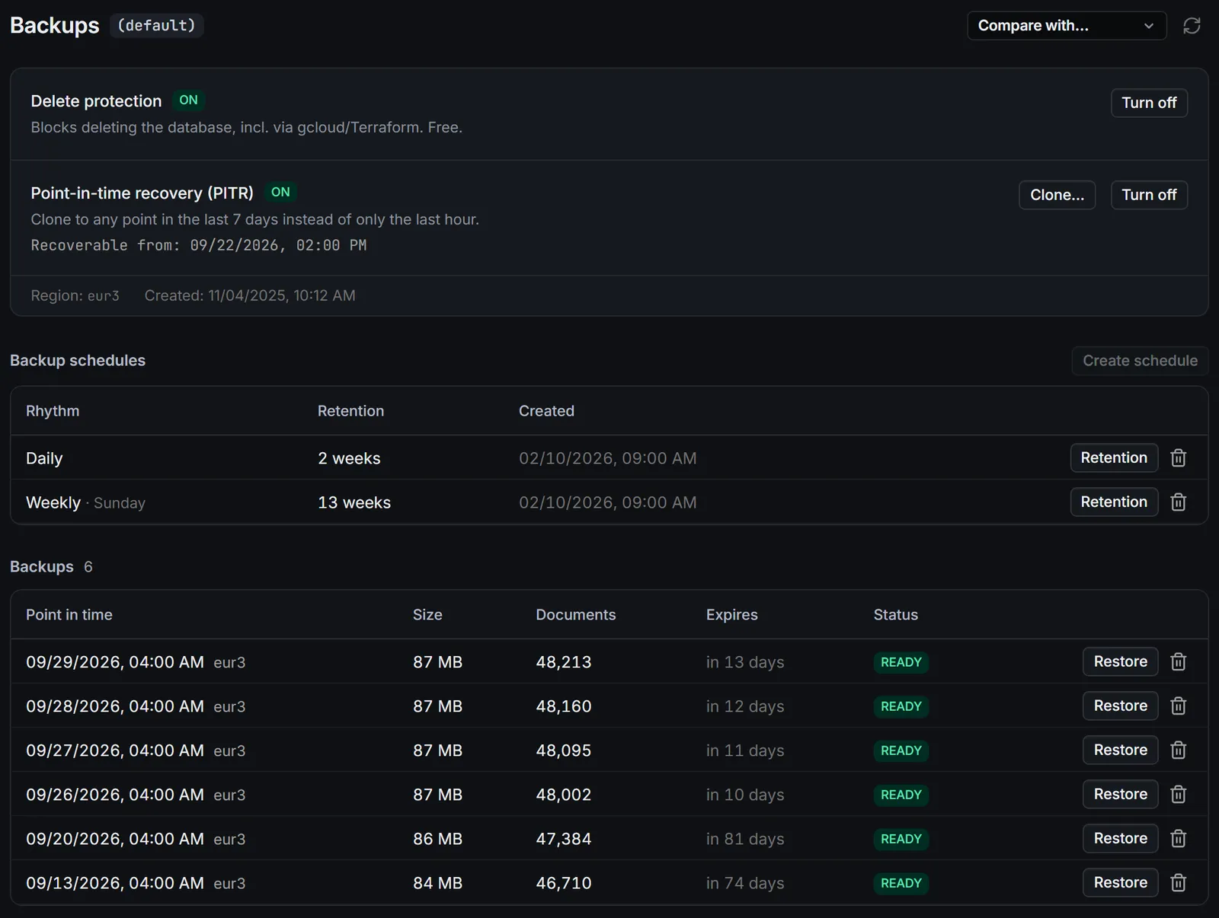Click the Delete protection ON badge
The image size is (1219, 918).
[188, 100]
